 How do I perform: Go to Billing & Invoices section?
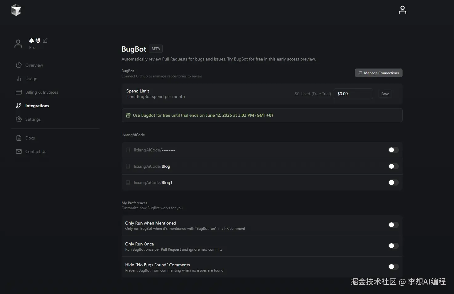(x=42, y=92)
